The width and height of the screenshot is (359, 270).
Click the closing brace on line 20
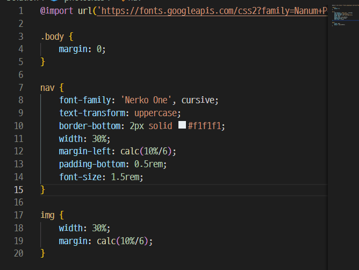coord(42,253)
